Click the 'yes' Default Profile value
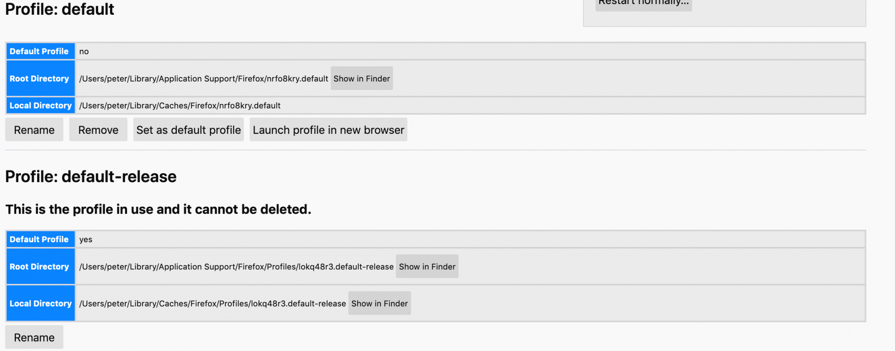The image size is (895, 351). point(86,240)
